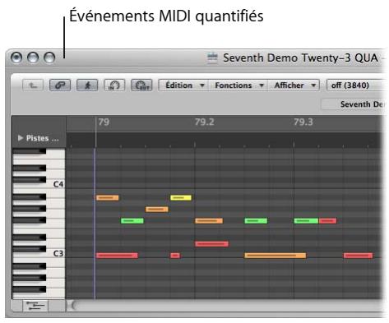
Task: Select the green note at 79.3
Action: (x=306, y=220)
